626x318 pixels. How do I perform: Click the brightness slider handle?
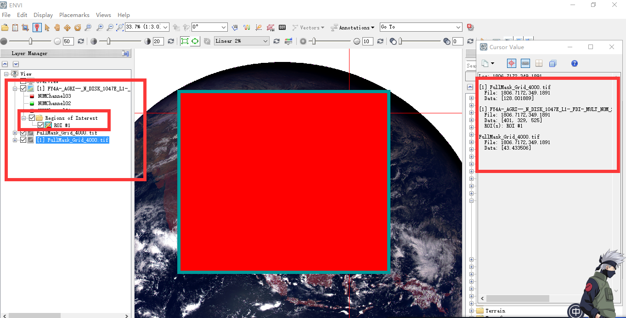coord(31,41)
